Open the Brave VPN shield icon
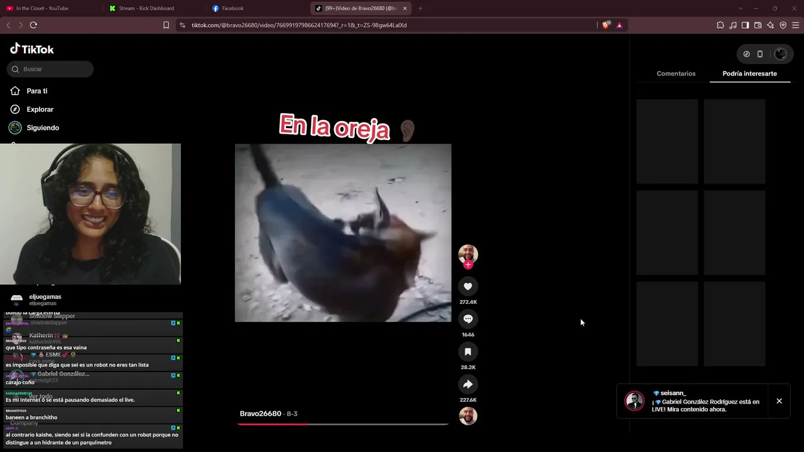This screenshot has height=452, width=804. 783,25
